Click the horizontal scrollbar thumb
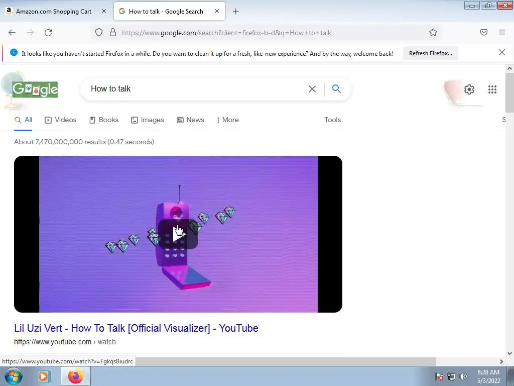Viewport: 514px width, 386px height. pos(285,361)
